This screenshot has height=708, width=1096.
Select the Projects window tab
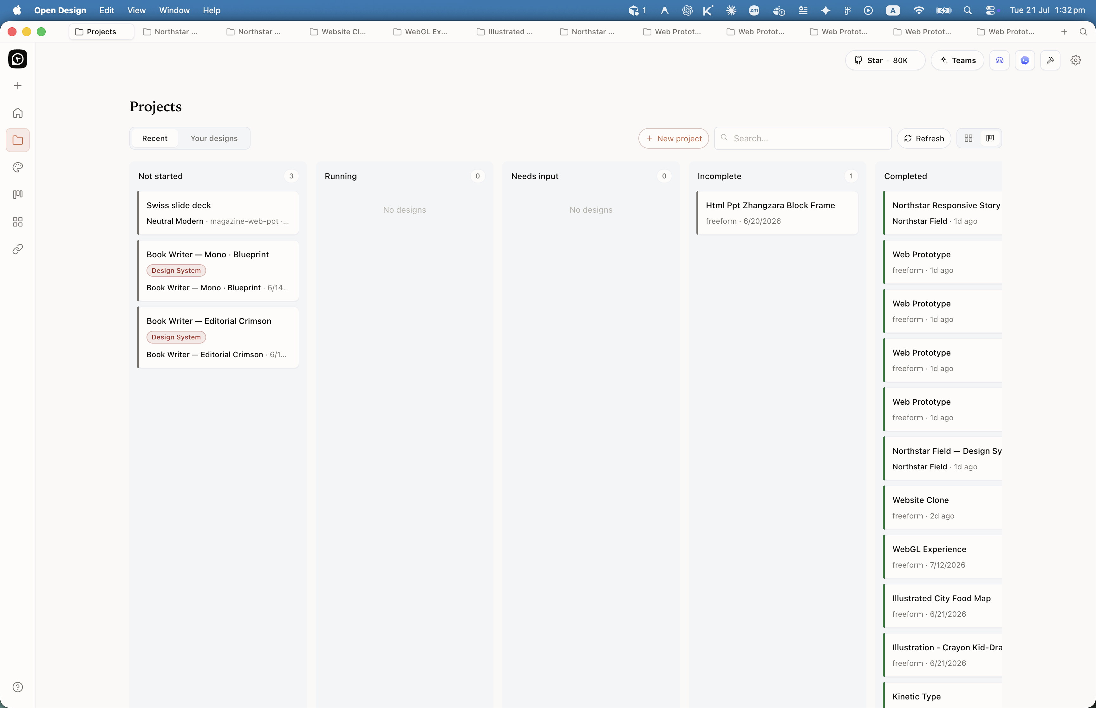101,32
